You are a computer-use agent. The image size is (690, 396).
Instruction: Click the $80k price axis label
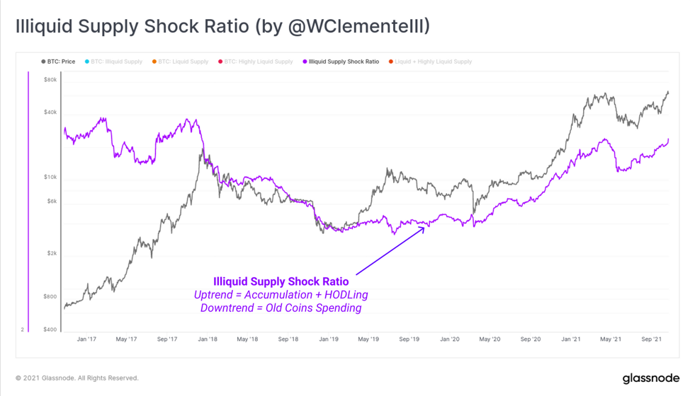click(x=50, y=80)
